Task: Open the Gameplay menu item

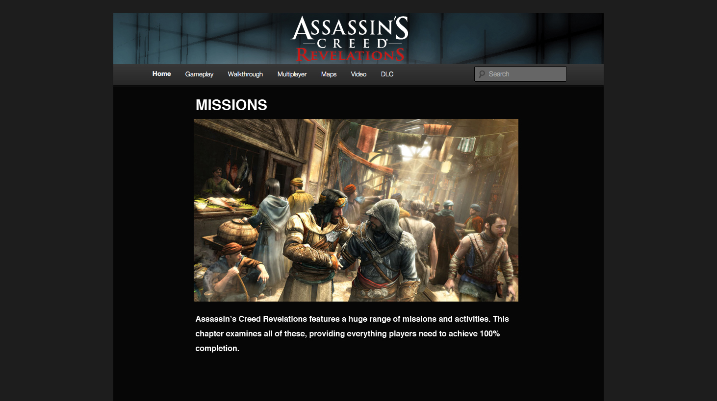Action: click(199, 74)
